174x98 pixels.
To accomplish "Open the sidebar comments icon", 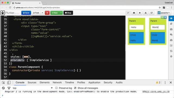I will (x=171, y=35).
